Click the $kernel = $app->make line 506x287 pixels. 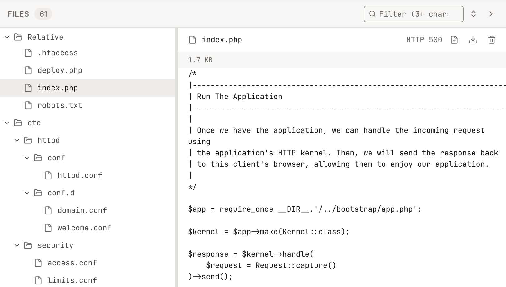pyautogui.click(x=269, y=232)
